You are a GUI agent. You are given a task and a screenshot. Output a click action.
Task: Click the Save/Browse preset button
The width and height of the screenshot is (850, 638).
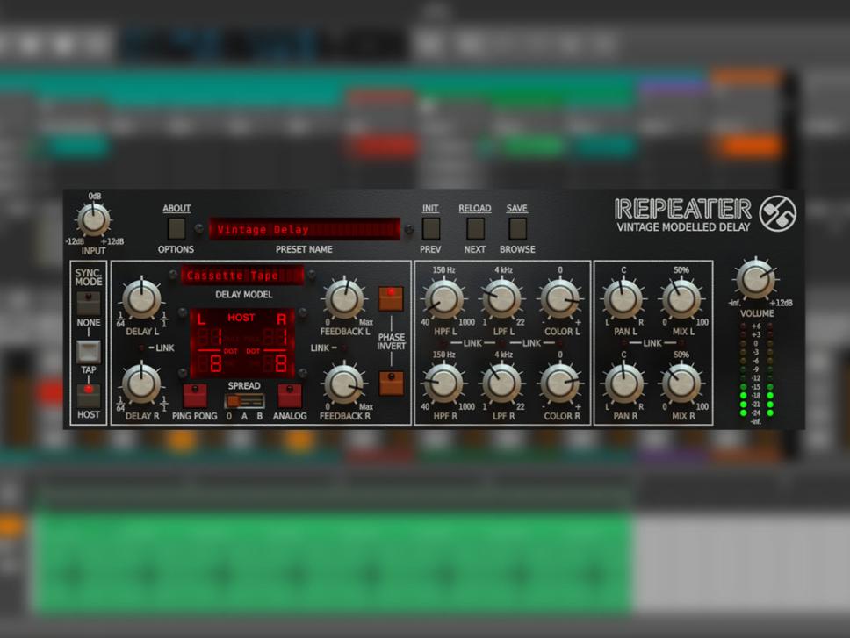tap(517, 229)
